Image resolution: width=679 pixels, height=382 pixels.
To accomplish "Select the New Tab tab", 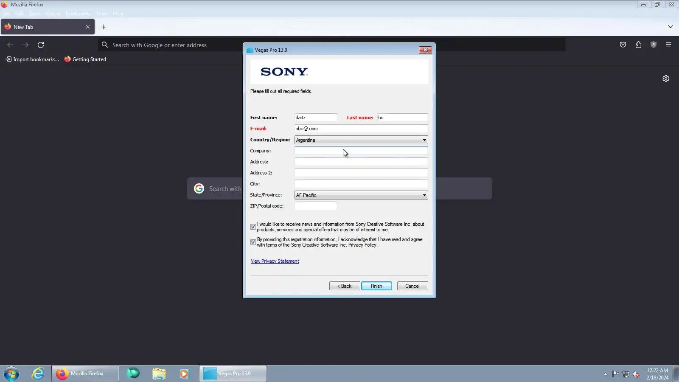I will click(47, 27).
